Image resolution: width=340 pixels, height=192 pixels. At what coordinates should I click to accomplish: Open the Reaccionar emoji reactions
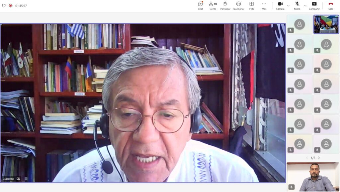[x=238, y=6]
